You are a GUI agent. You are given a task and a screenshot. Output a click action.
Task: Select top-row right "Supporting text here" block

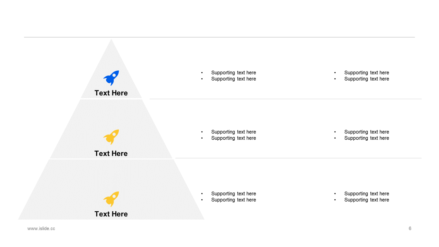click(361, 76)
